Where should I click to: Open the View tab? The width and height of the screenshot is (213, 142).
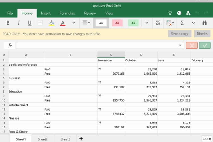point(109,13)
